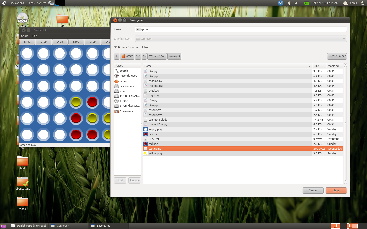
Task: Click the back arrow in path bar
Action: [116, 56]
